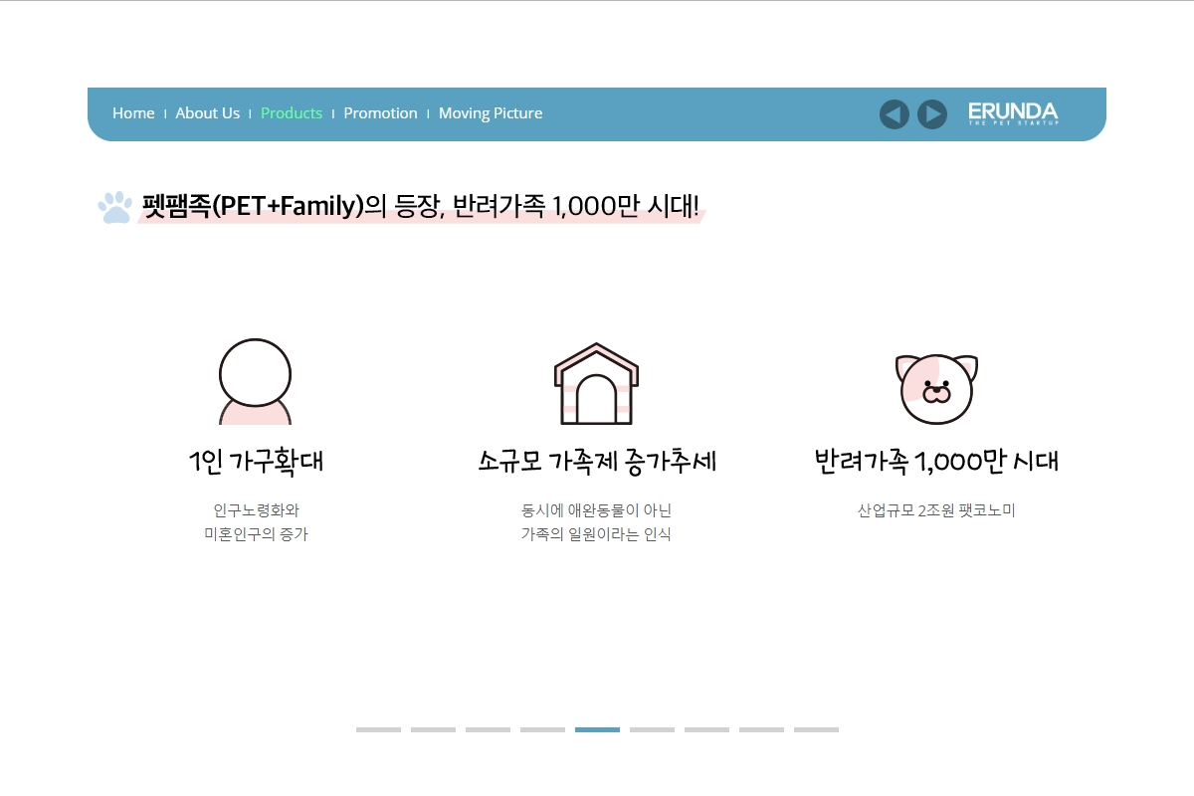Screen dimensions: 1194x796
Task: Click the person icon above 1인 가구확대
Action: click(x=255, y=382)
